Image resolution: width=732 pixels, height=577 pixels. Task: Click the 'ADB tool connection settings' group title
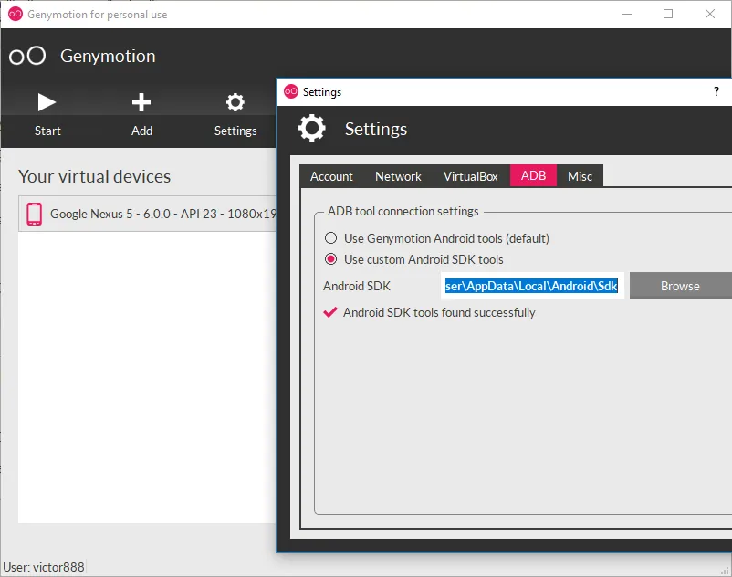click(403, 211)
